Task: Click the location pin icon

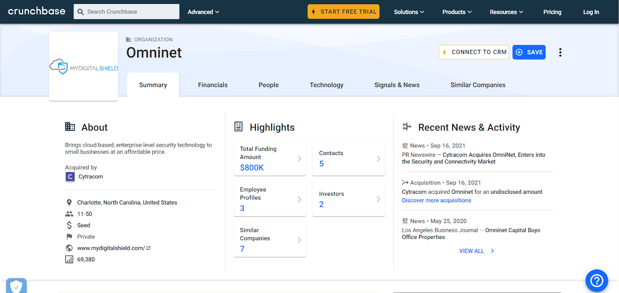Action: [x=69, y=202]
